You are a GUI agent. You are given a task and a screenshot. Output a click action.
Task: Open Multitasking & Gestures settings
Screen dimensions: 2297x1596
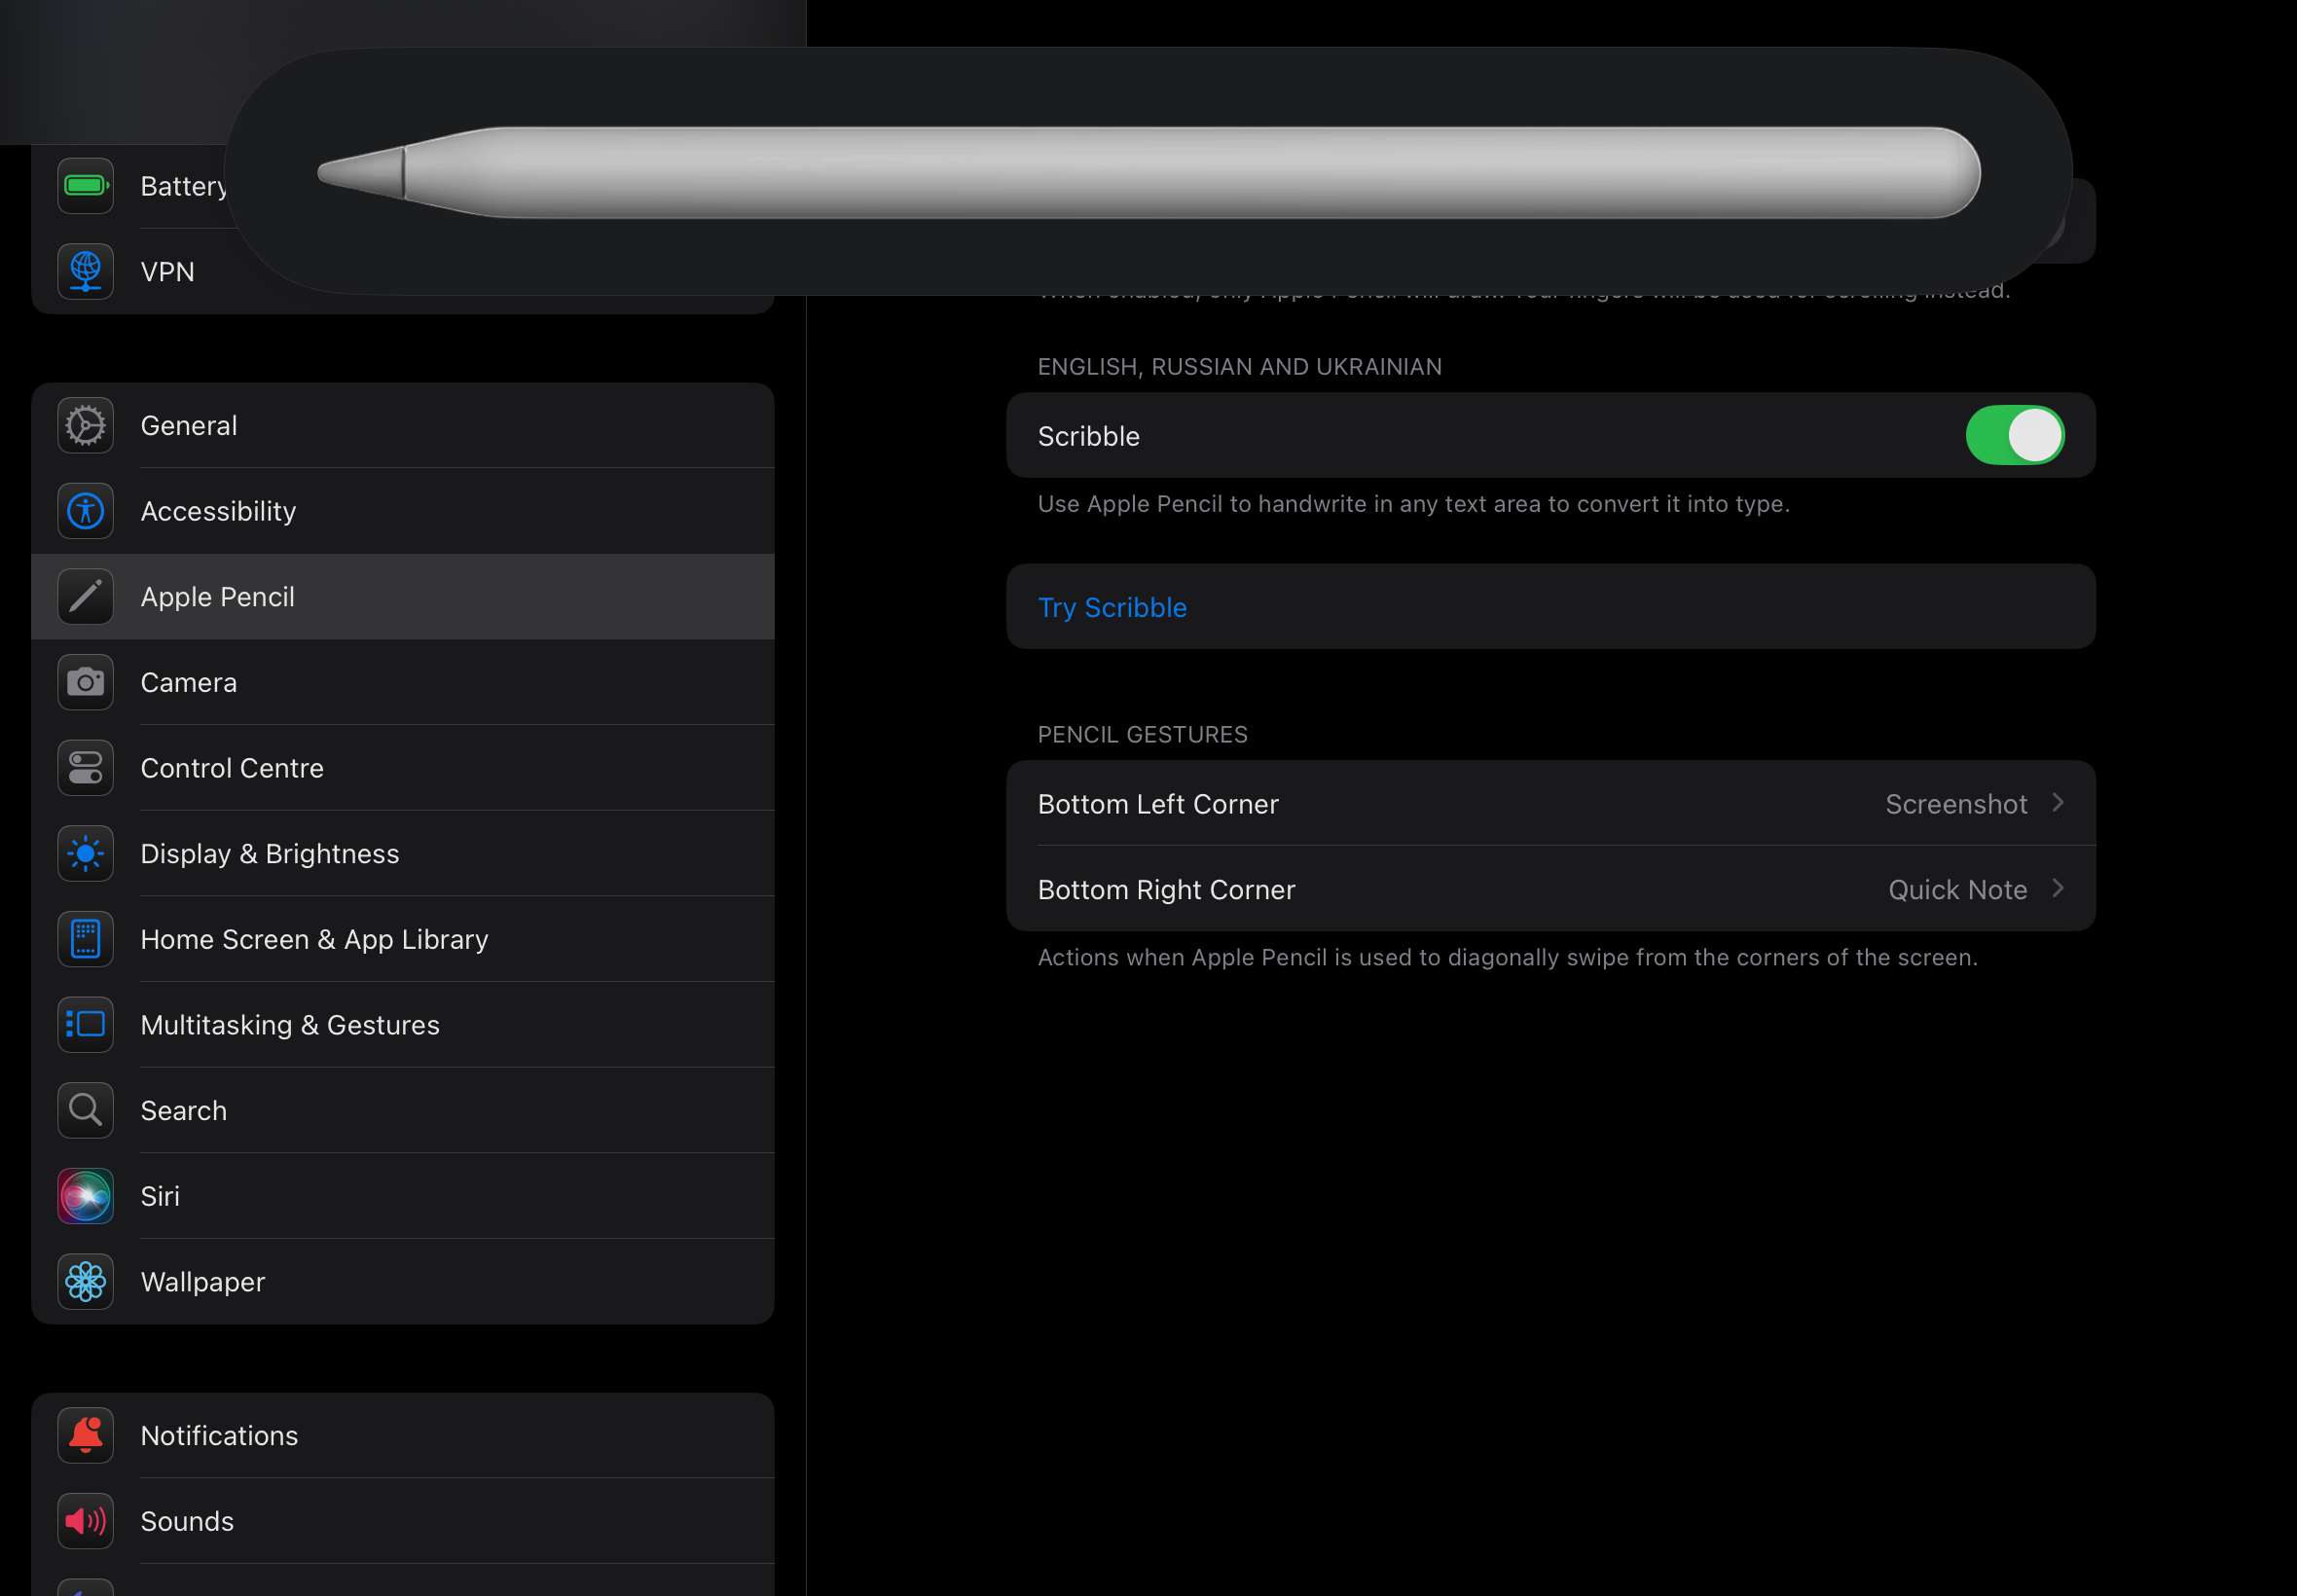pyautogui.click(x=290, y=1025)
